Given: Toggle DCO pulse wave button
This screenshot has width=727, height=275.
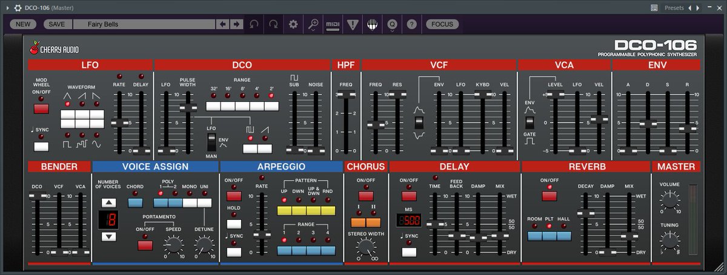Looking at the screenshot, I should pyautogui.click(x=250, y=148).
